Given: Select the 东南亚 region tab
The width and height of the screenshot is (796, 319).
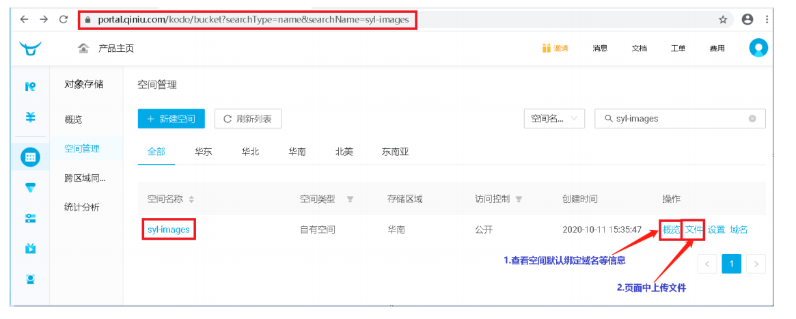Looking at the screenshot, I should [x=395, y=152].
